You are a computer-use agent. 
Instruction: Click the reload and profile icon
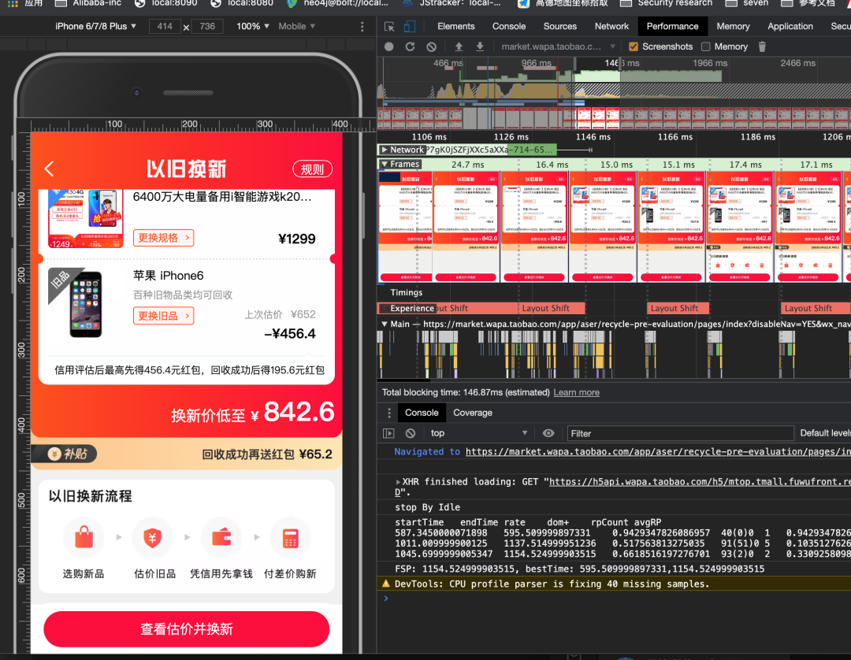(410, 46)
